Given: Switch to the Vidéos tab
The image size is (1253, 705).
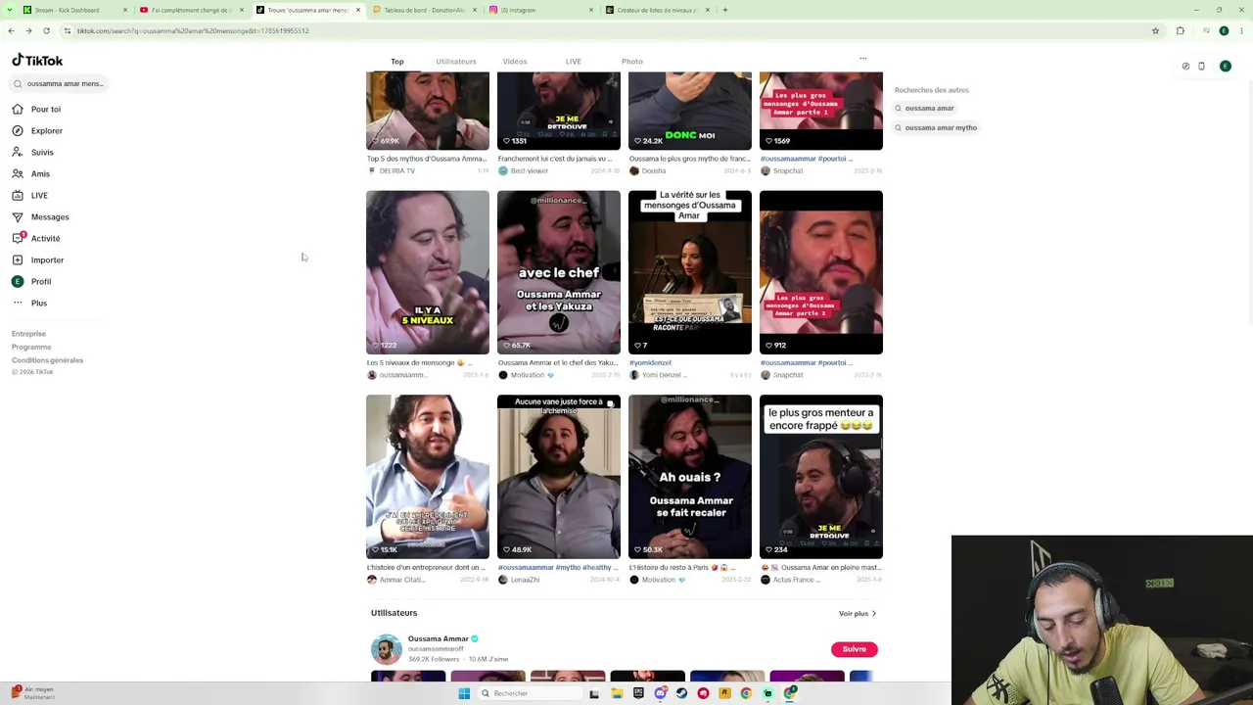Looking at the screenshot, I should 515,62.
